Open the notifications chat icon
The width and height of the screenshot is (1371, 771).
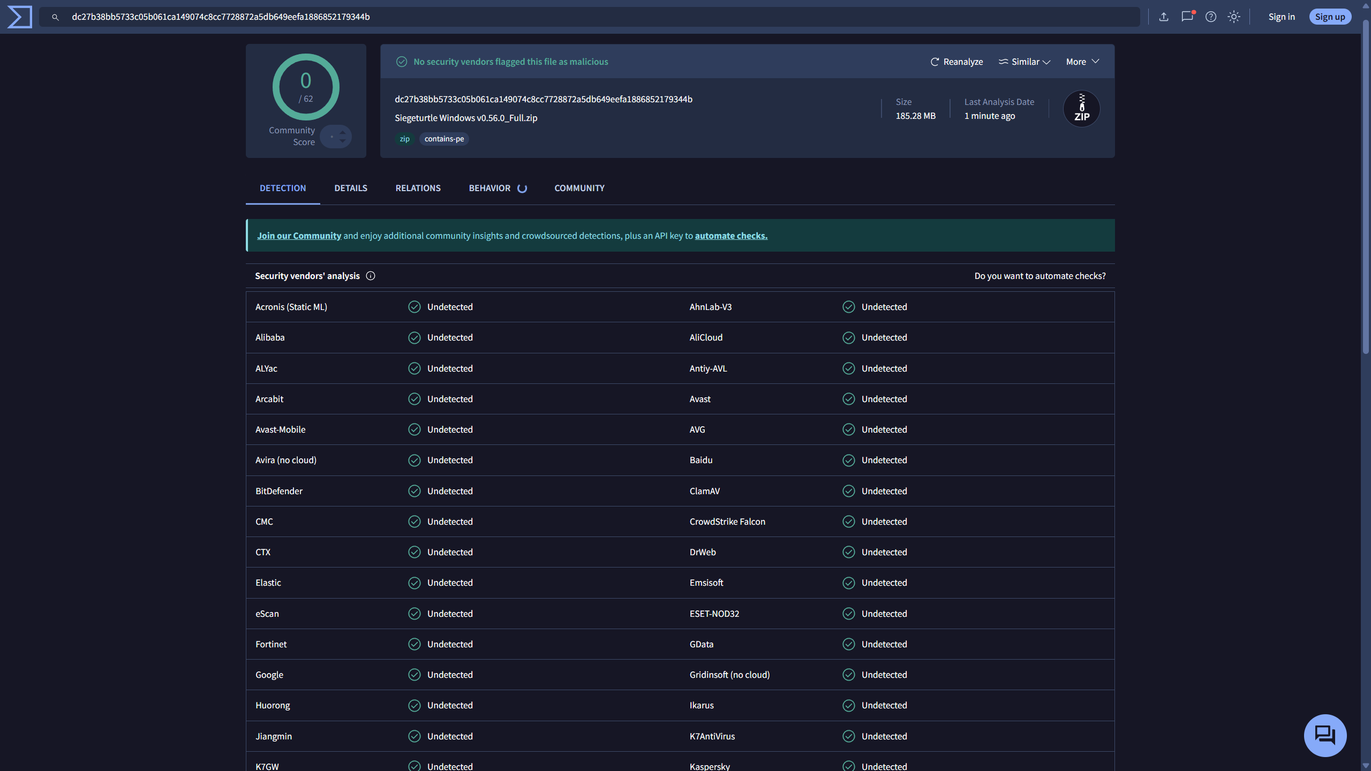[x=1187, y=17]
